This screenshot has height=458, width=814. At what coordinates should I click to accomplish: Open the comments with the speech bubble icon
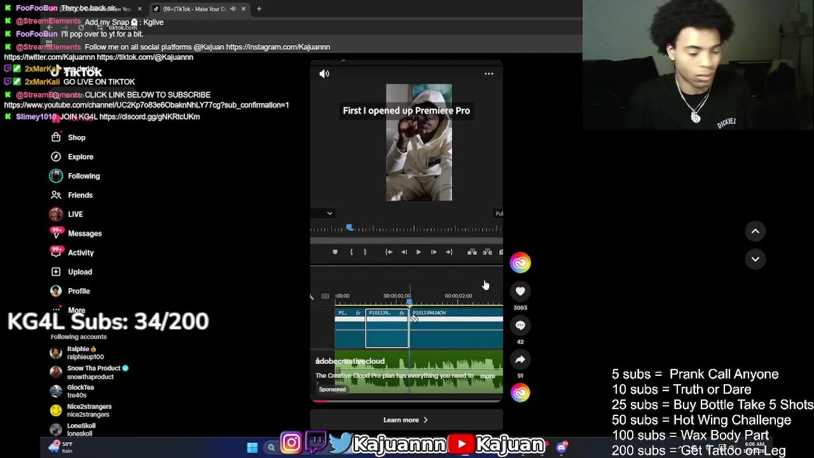(x=520, y=325)
